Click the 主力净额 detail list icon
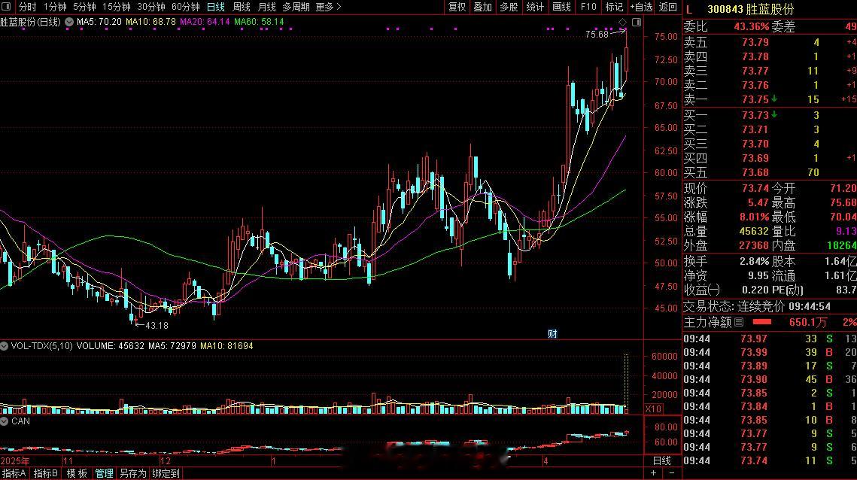The width and height of the screenshot is (857, 480). 739,322
